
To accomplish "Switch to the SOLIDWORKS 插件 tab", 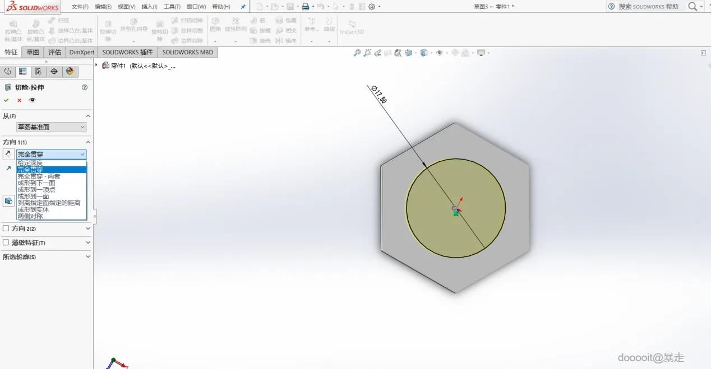I will click(x=128, y=52).
